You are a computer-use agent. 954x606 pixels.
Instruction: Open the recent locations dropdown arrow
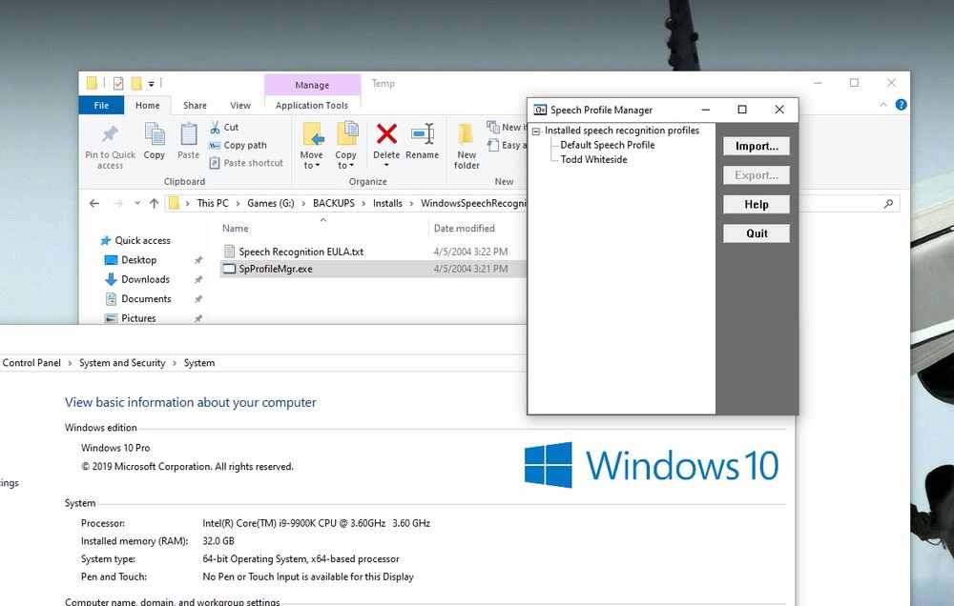(x=137, y=203)
